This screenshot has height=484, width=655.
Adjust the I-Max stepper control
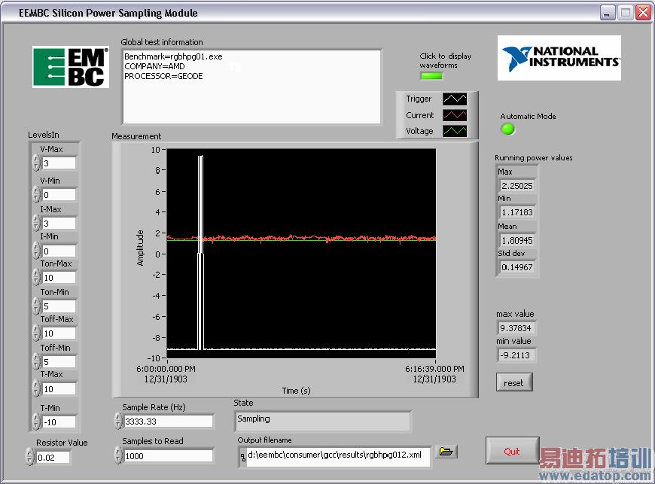(x=36, y=223)
